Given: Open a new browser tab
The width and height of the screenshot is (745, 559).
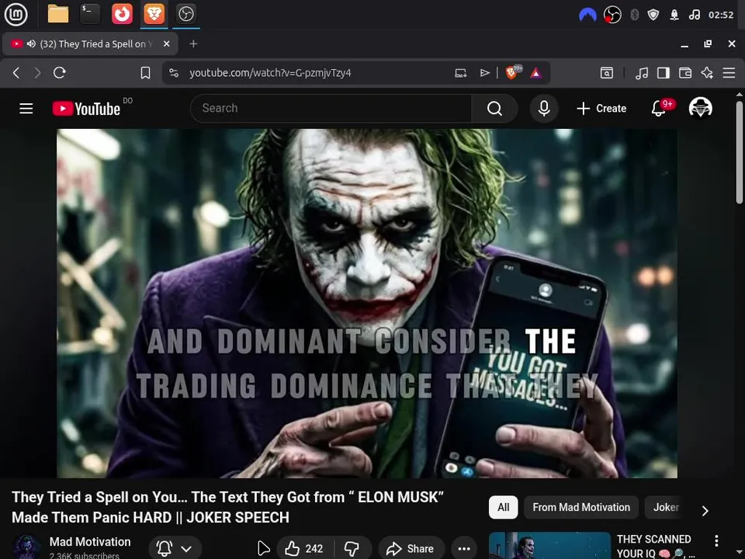Looking at the screenshot, I should [x=193, y=43].
